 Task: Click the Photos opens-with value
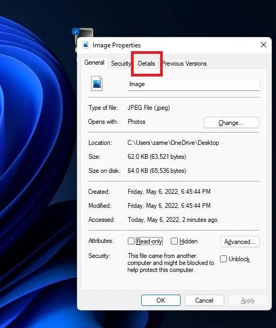coord(136,122)
